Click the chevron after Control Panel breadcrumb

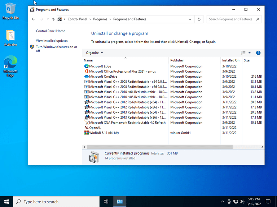point(90,19)
